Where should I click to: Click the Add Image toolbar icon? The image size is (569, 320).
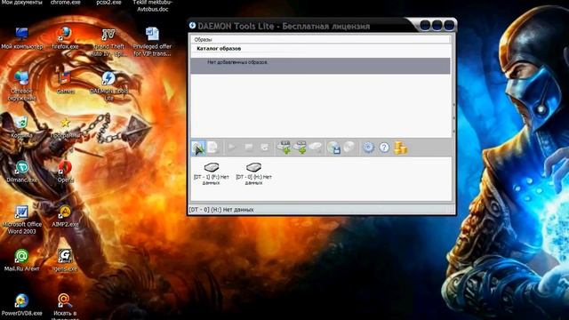pyautogui.click(x=198, y=148)
